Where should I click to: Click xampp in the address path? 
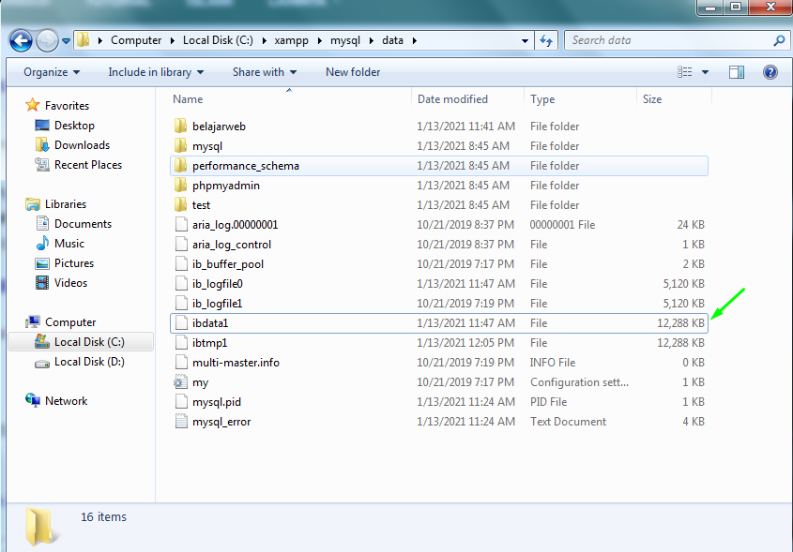click(291, 40)
